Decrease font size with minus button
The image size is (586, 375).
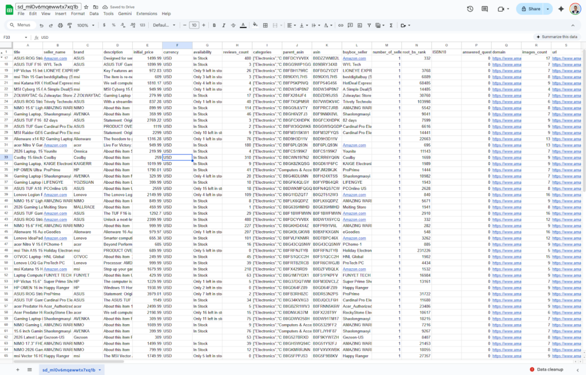coord(185,25)
